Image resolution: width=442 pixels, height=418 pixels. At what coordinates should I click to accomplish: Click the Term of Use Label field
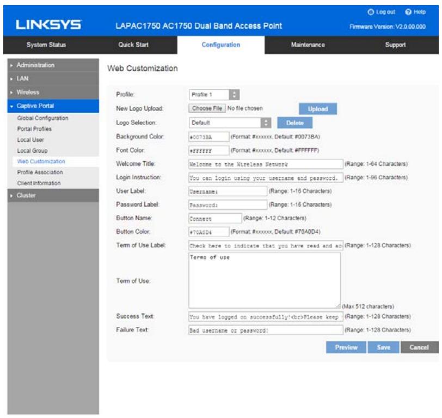(266, 245)
